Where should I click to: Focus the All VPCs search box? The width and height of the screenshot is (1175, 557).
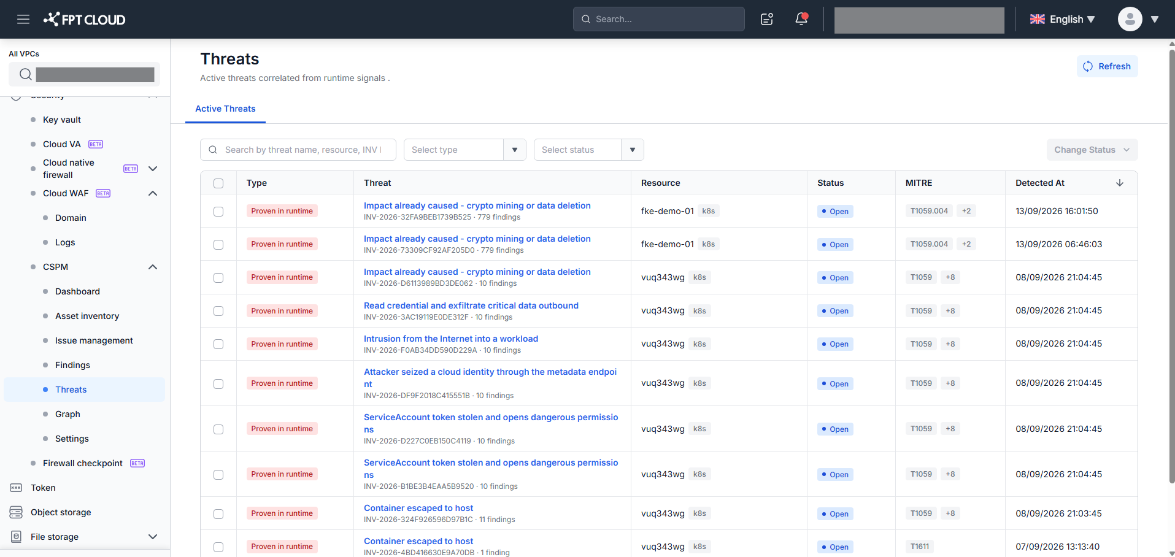[84, 74]
